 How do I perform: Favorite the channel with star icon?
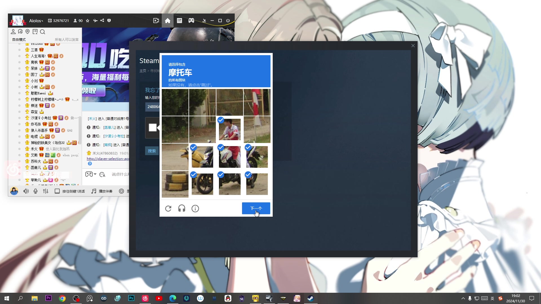click(88, 21)
